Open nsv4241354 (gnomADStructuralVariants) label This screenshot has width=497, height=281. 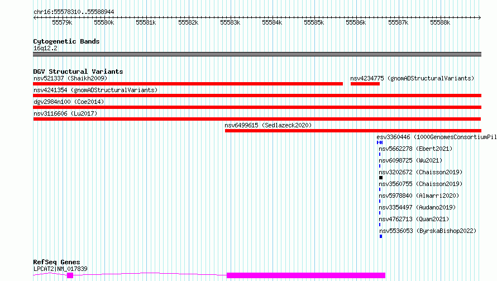tap(95, 90)
